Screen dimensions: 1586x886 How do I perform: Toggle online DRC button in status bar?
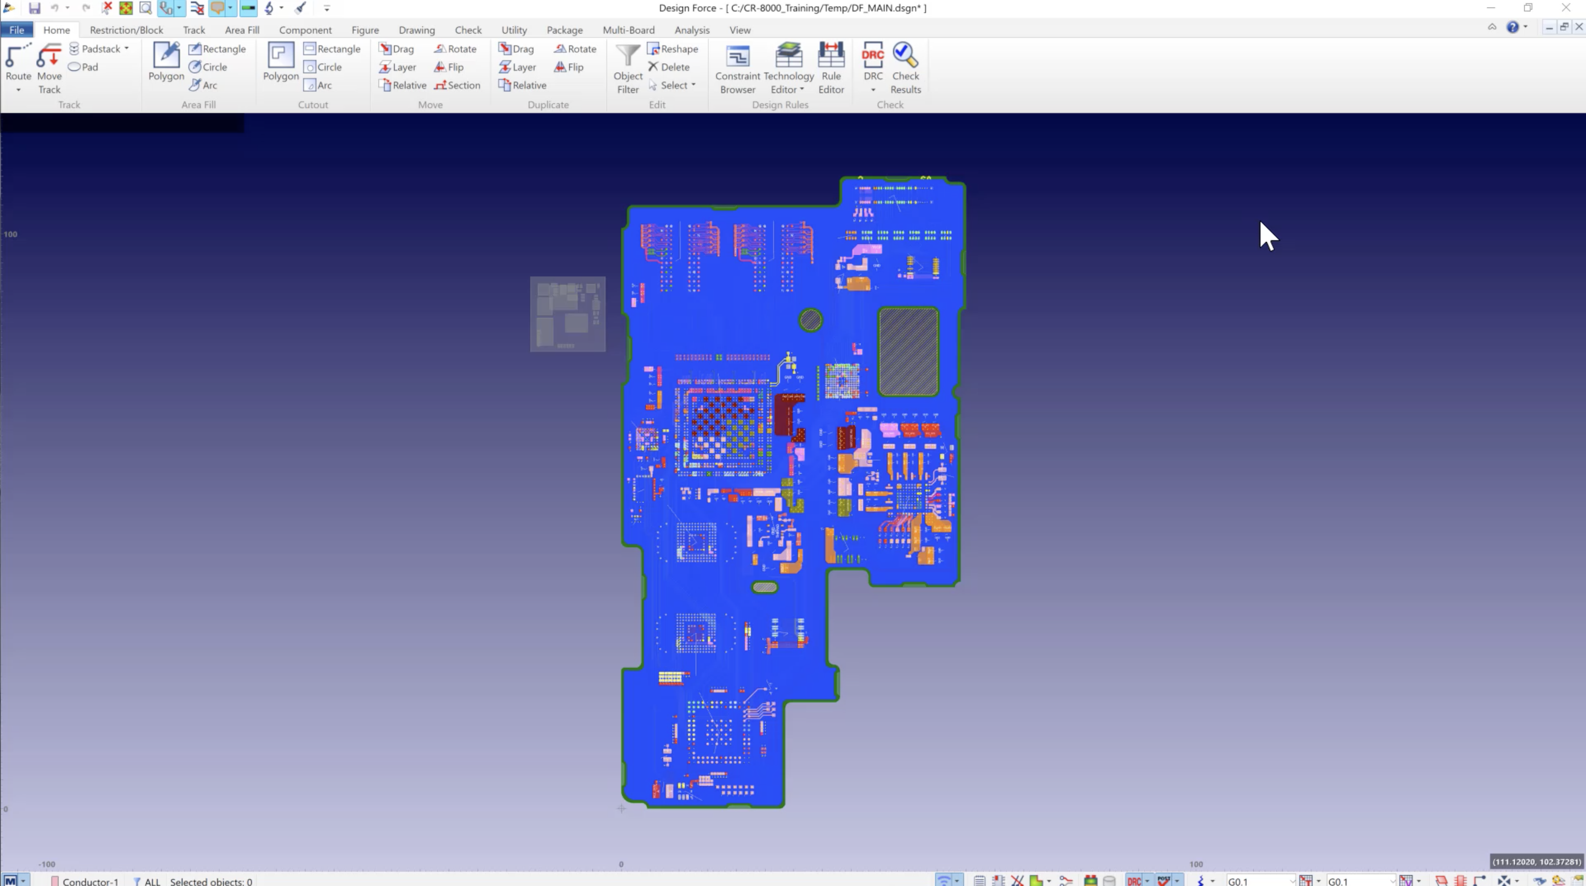click(1133, 880)
